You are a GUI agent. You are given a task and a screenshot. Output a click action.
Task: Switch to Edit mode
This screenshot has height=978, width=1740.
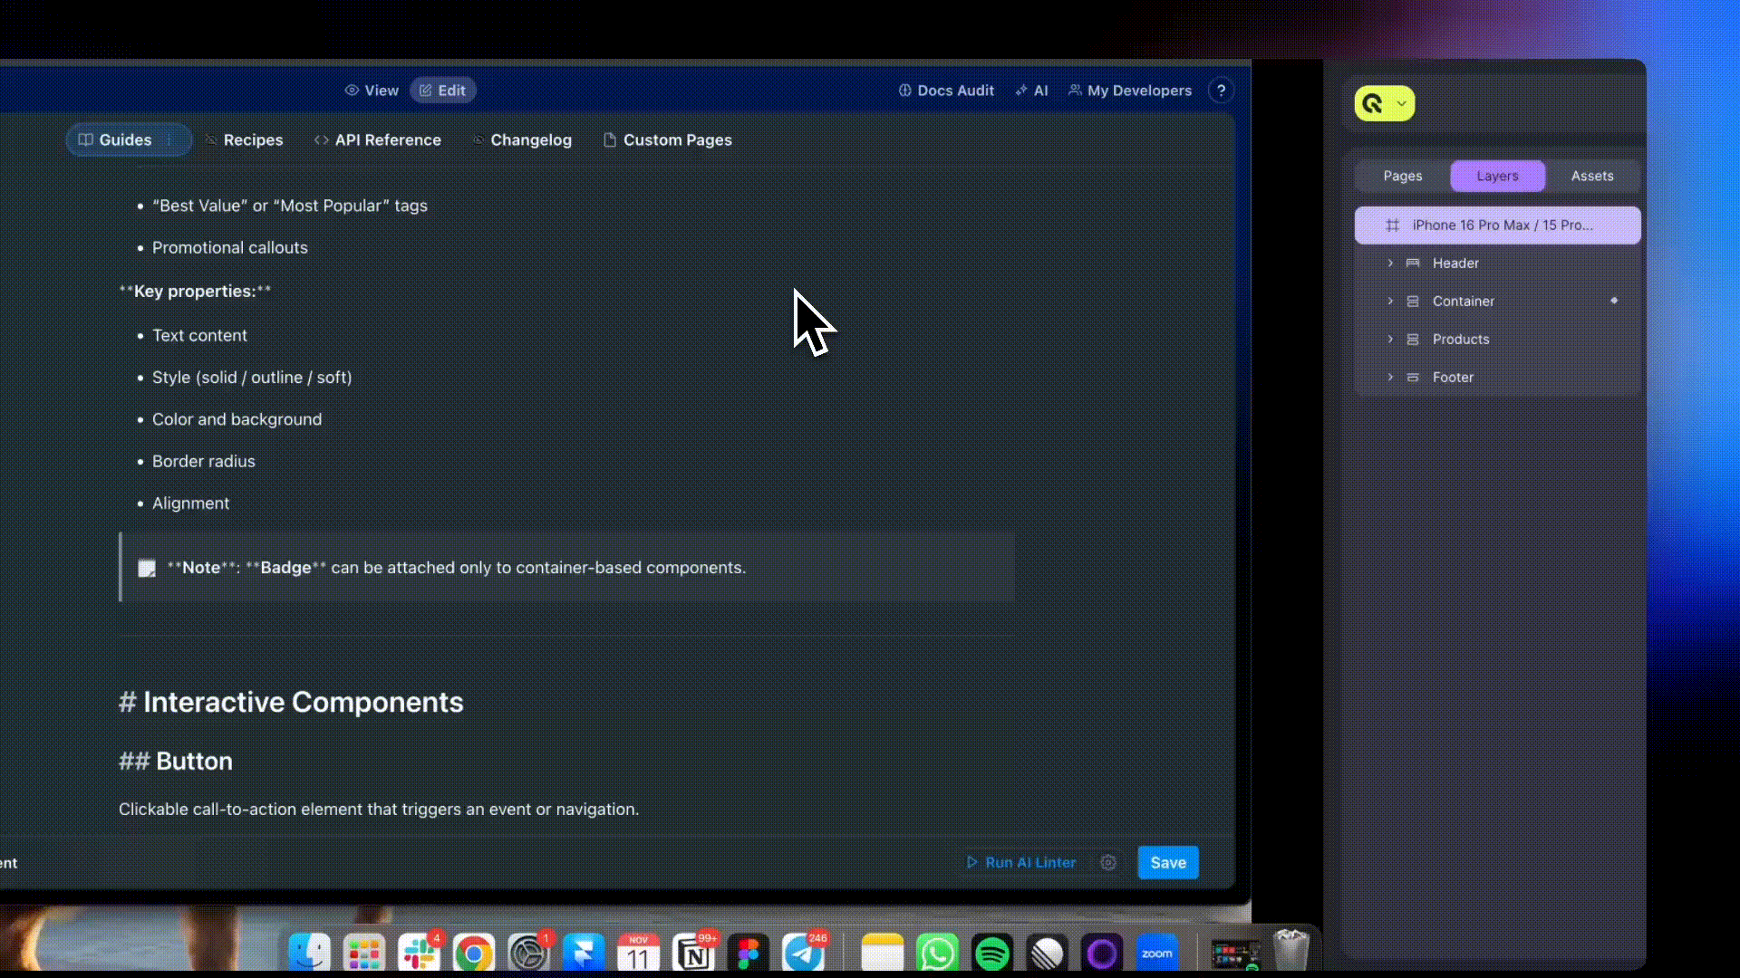(x=442, y=91)
